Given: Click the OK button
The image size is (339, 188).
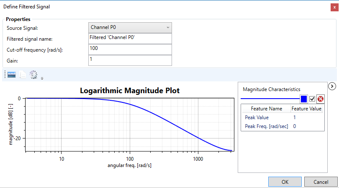Looking at the screenshot, I should [285, 182].
